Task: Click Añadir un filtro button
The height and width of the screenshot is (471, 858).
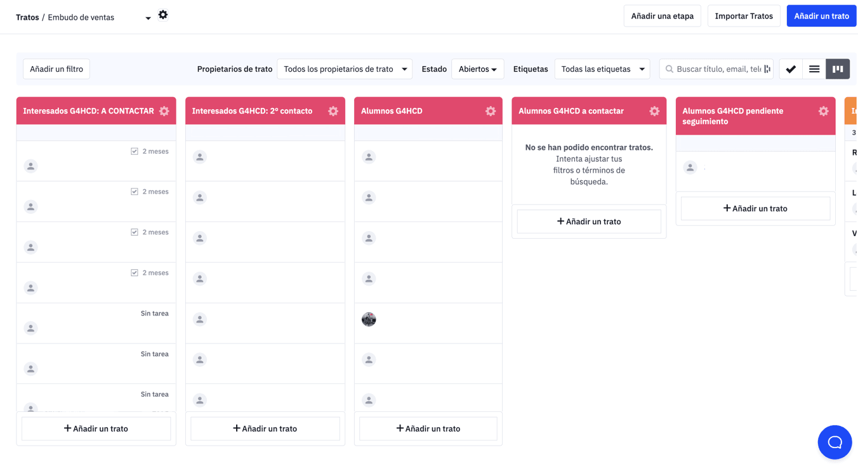Action: click(56, 69)
